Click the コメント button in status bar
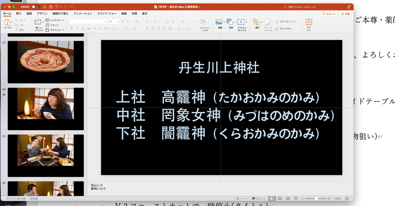The width and height of the screenshot is (395, 206). pos(259,199)
